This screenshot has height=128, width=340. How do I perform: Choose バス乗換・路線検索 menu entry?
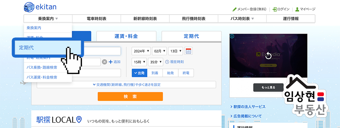point(48,67)
